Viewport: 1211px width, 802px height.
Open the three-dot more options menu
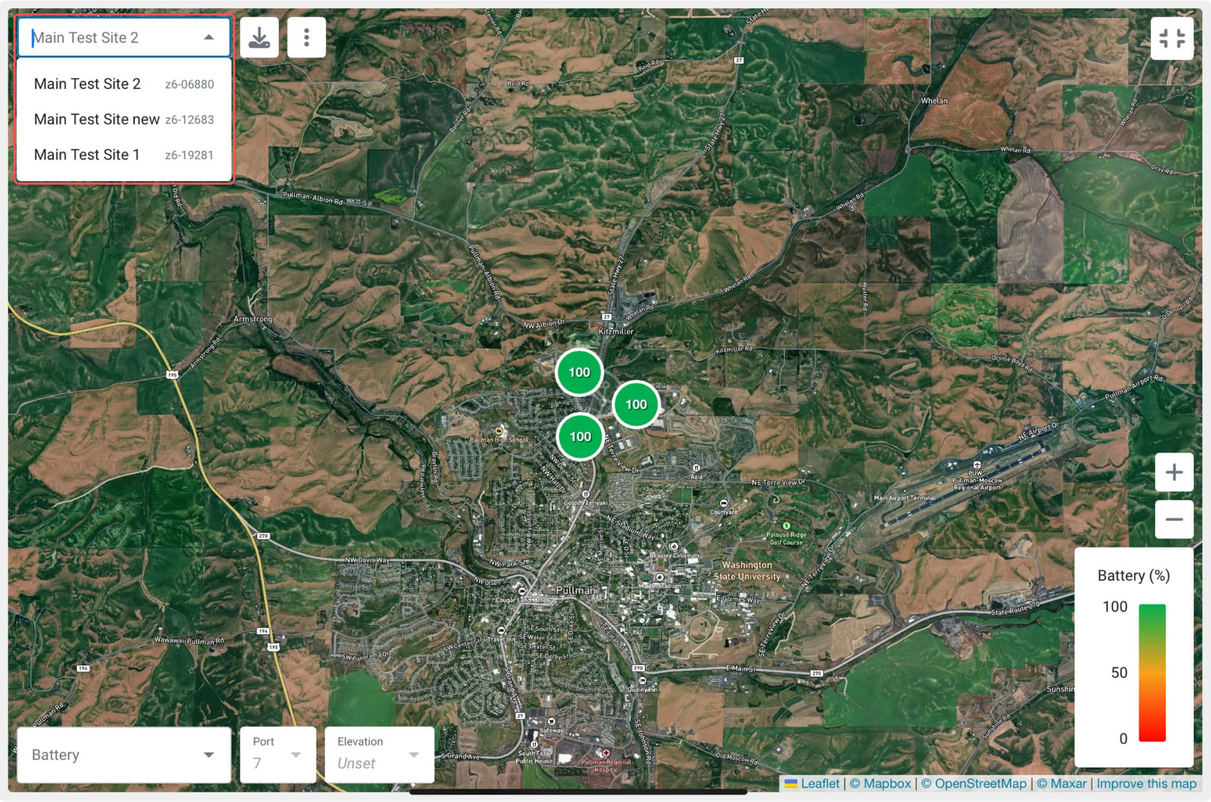[307, 38]
